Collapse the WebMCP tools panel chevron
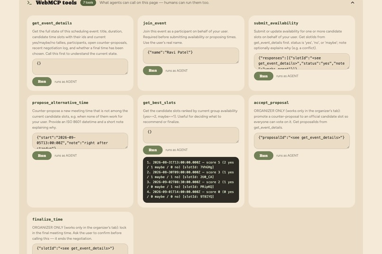The width and height of the screenshot is (382, 254). tap(353, 3)
